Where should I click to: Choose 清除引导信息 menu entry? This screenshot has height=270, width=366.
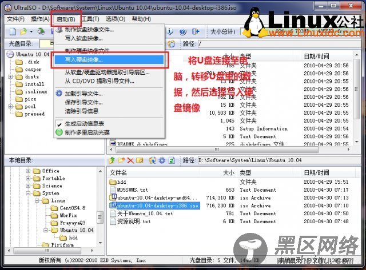coord(109,111)
